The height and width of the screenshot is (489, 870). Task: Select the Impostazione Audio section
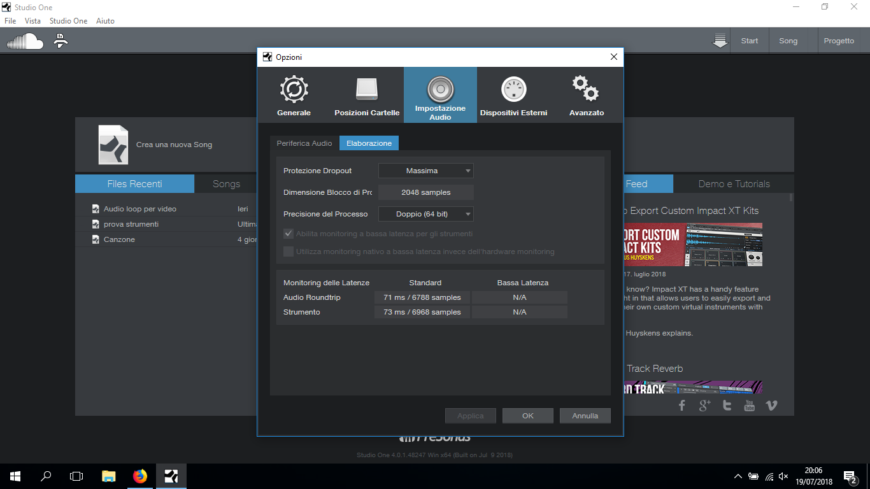click(x=440, y=96)
